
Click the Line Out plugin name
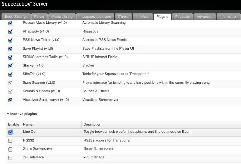30,132
